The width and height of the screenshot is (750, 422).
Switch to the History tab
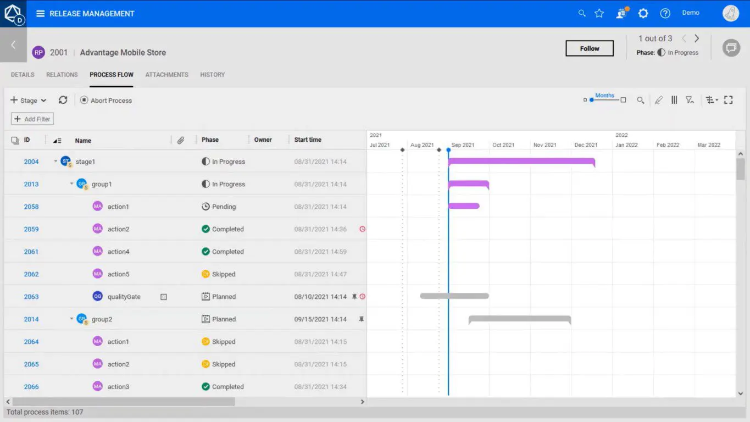[213, 75]
